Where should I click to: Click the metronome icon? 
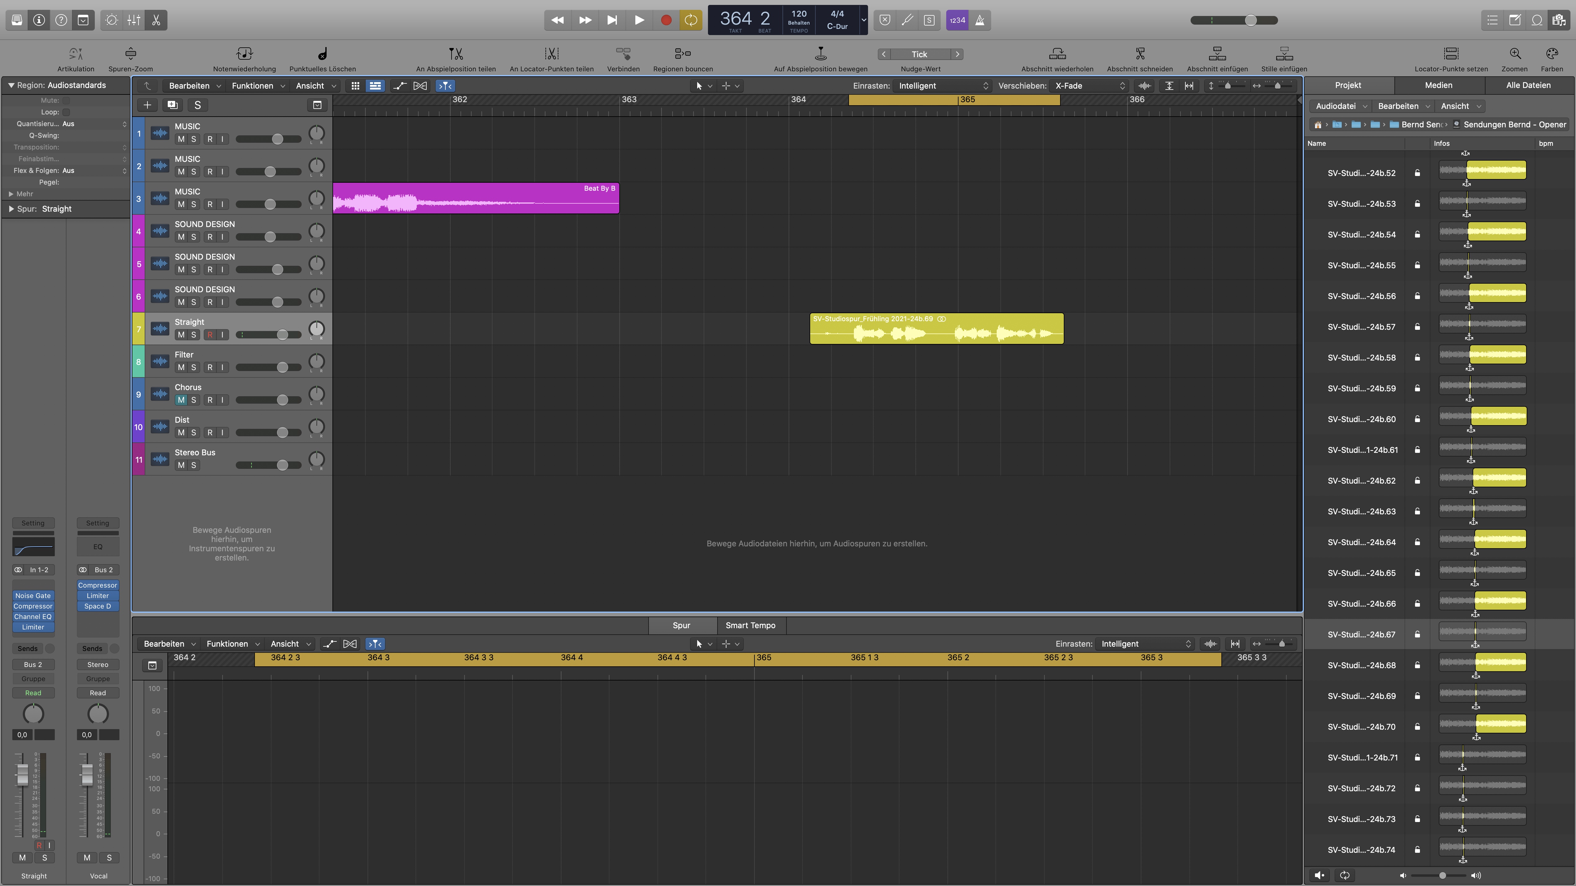tap(979, 20)
